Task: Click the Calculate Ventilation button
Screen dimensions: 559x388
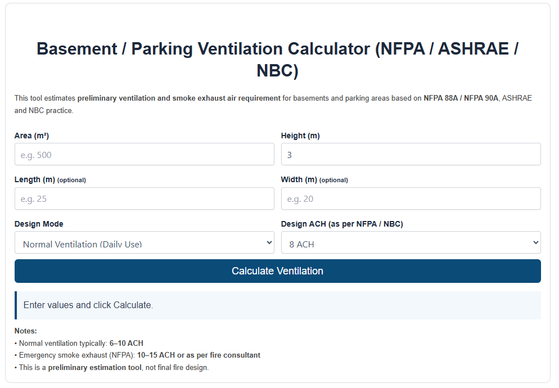Action: (x=278, y=271)
